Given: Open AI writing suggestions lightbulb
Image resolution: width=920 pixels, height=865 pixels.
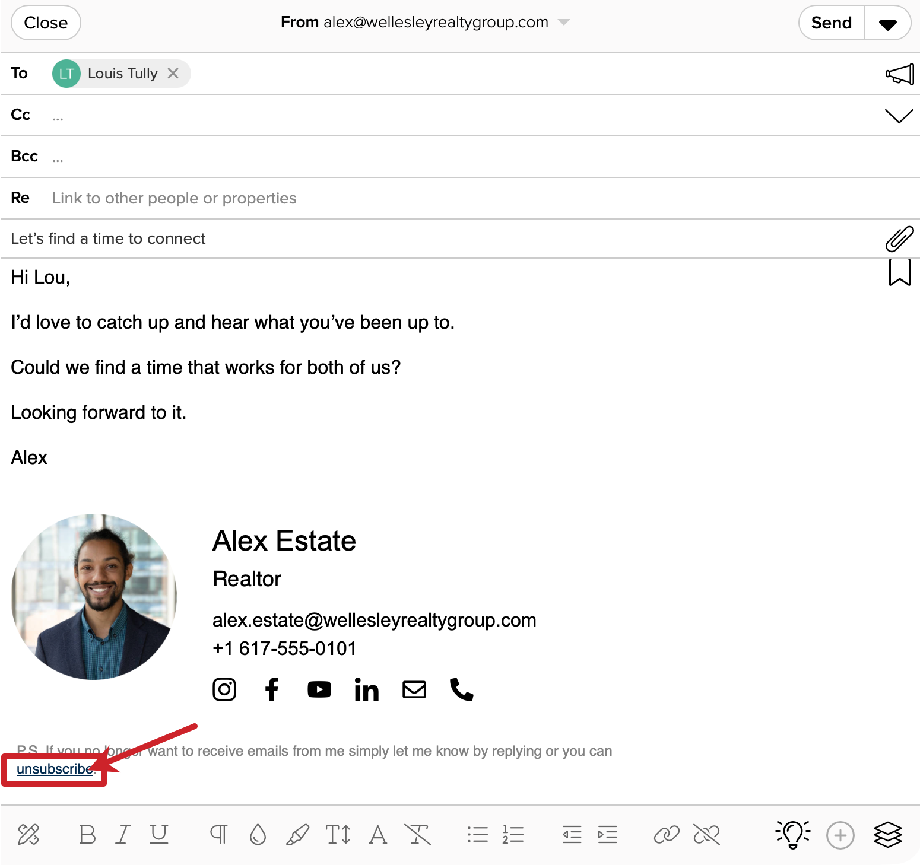Looking at the screenshot, I should [x=792, y=835].
